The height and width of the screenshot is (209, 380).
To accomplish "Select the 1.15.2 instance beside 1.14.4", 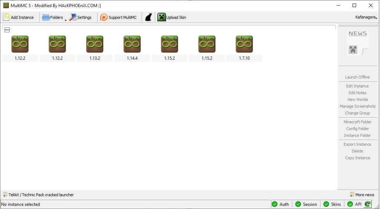I will [x=169, y=48].
